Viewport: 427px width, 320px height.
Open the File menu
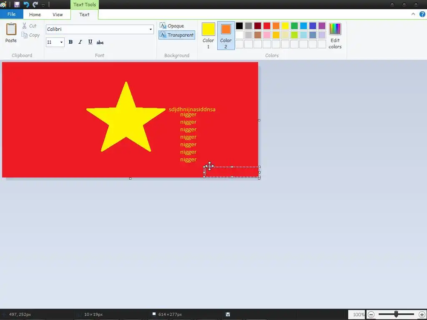[11, 14]
